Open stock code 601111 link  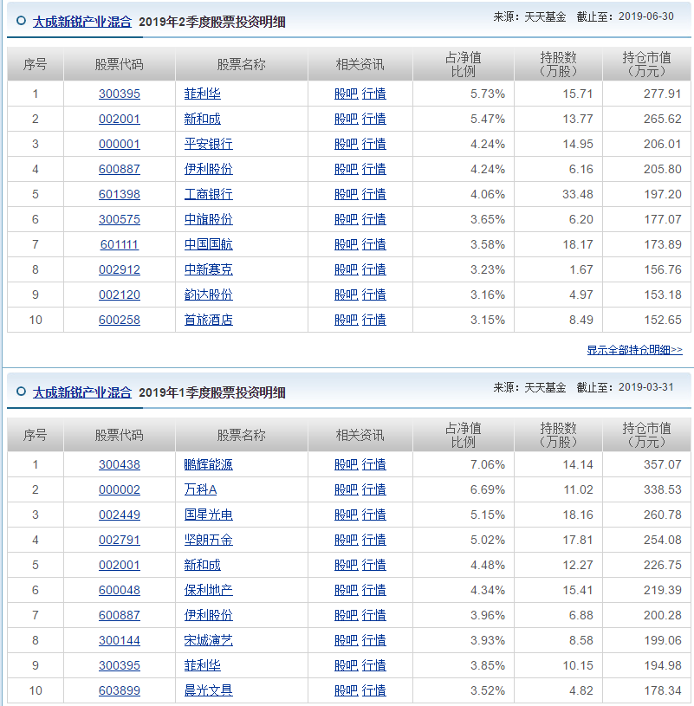120,244
